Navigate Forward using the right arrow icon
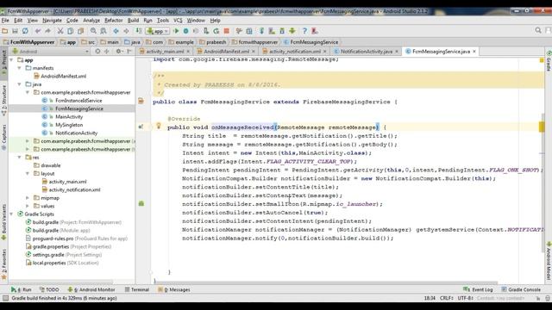 [x=126, y=31]
